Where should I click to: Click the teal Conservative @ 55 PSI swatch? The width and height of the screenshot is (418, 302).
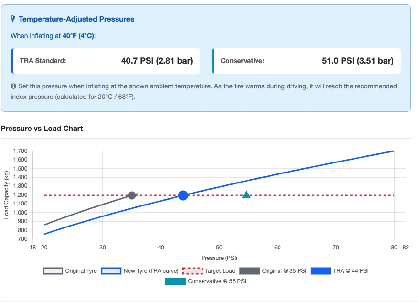click(175, 281)
